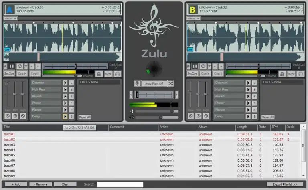Click SetCue on Deck A
Screen dimensions: 308x190
(9, 74)
